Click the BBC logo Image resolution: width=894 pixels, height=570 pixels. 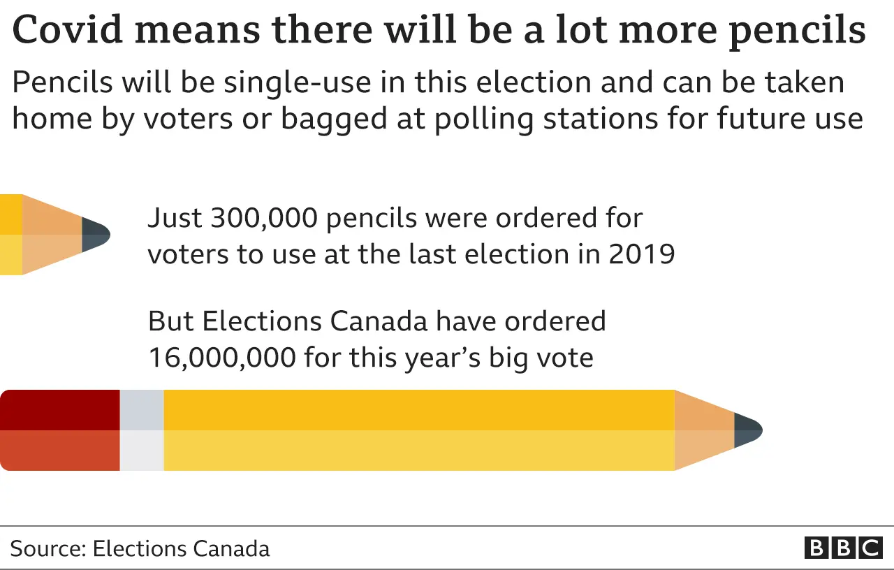(x=843, y=548)
